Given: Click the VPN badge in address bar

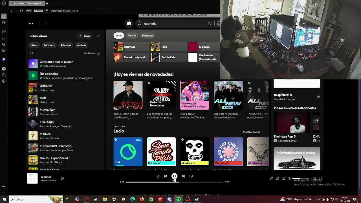Looking at the screenshot, I should [x=29, y=11].
